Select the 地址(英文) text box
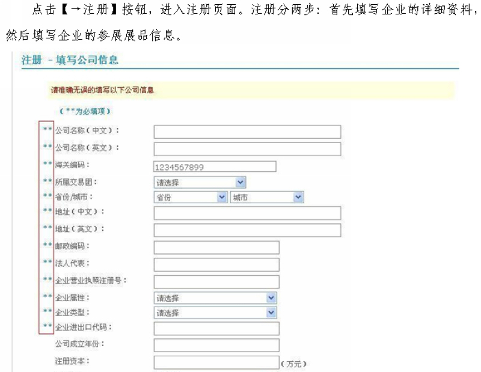This screenshot has height=372, width=481. coord(247,230)
